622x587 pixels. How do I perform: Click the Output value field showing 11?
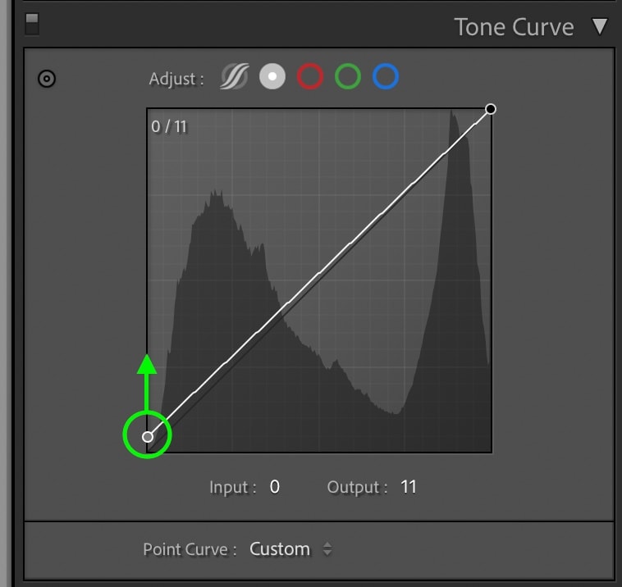(x=408, y=487)
